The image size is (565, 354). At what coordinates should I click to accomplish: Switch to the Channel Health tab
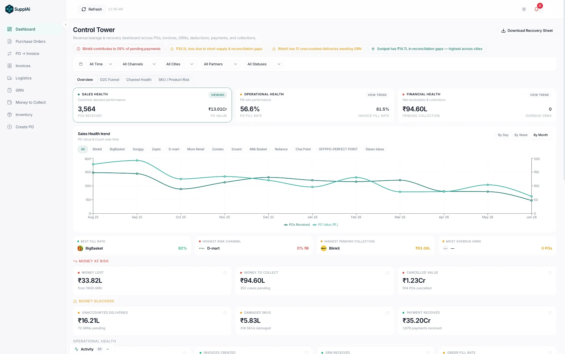[x=139, y=80]
